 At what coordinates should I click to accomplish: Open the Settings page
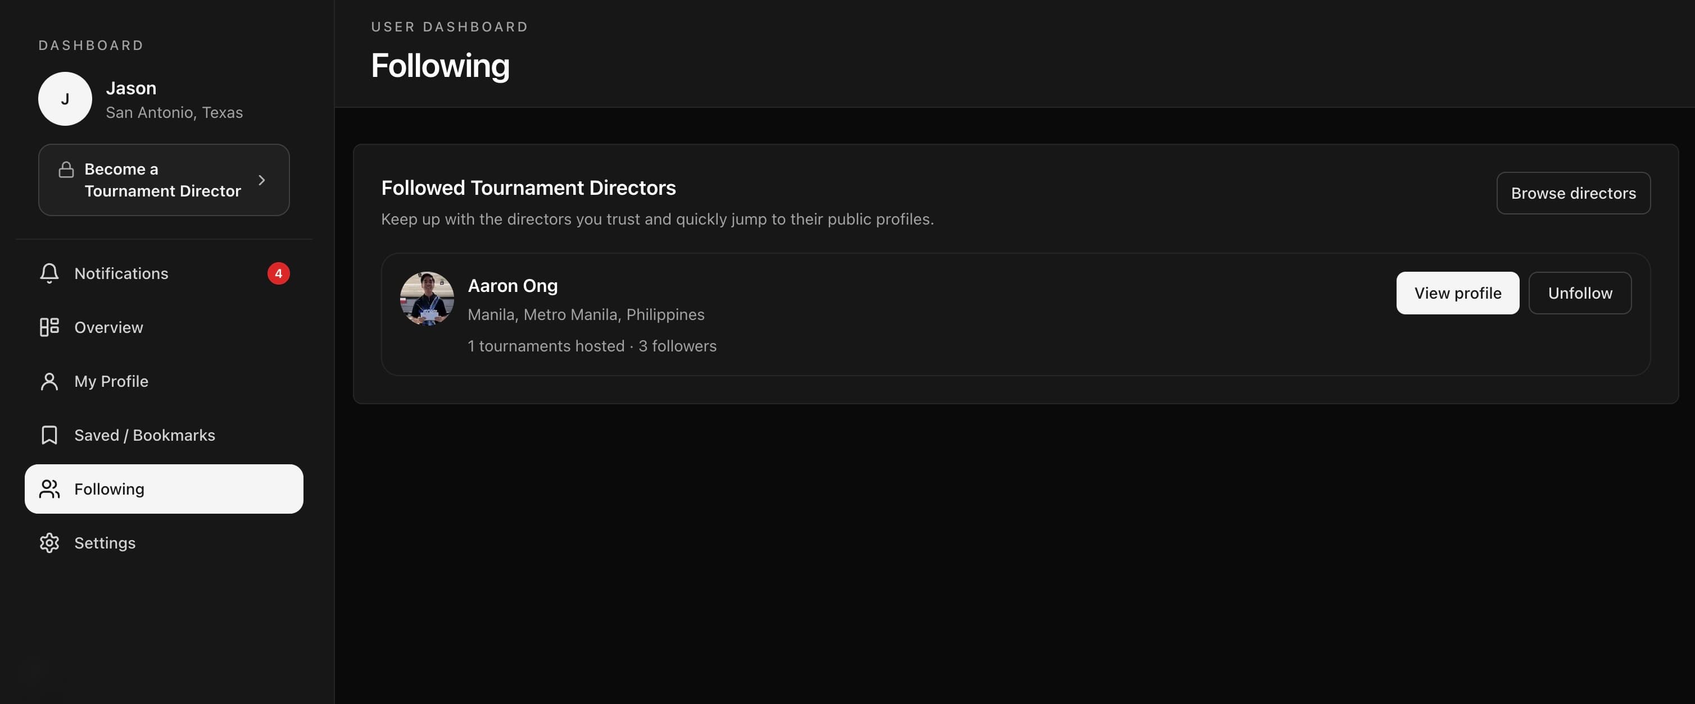tap(164, 543)
